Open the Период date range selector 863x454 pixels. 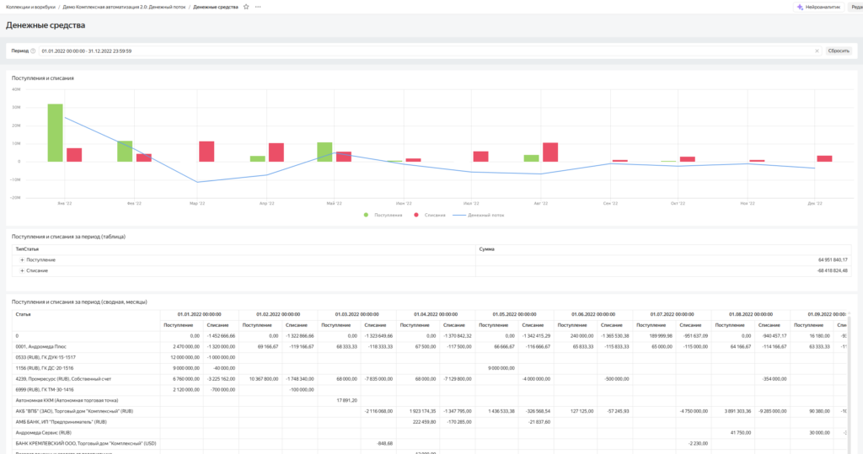[421, 51]
